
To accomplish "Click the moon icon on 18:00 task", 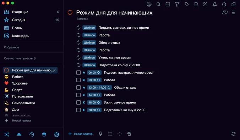I will click(84, 102).
